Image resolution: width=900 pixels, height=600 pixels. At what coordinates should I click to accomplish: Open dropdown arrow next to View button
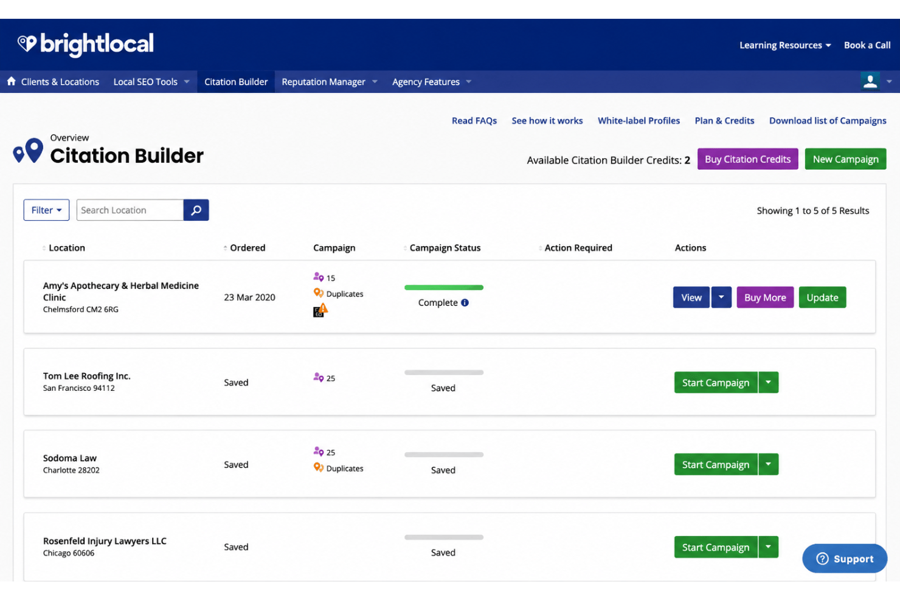pos(721,297)
